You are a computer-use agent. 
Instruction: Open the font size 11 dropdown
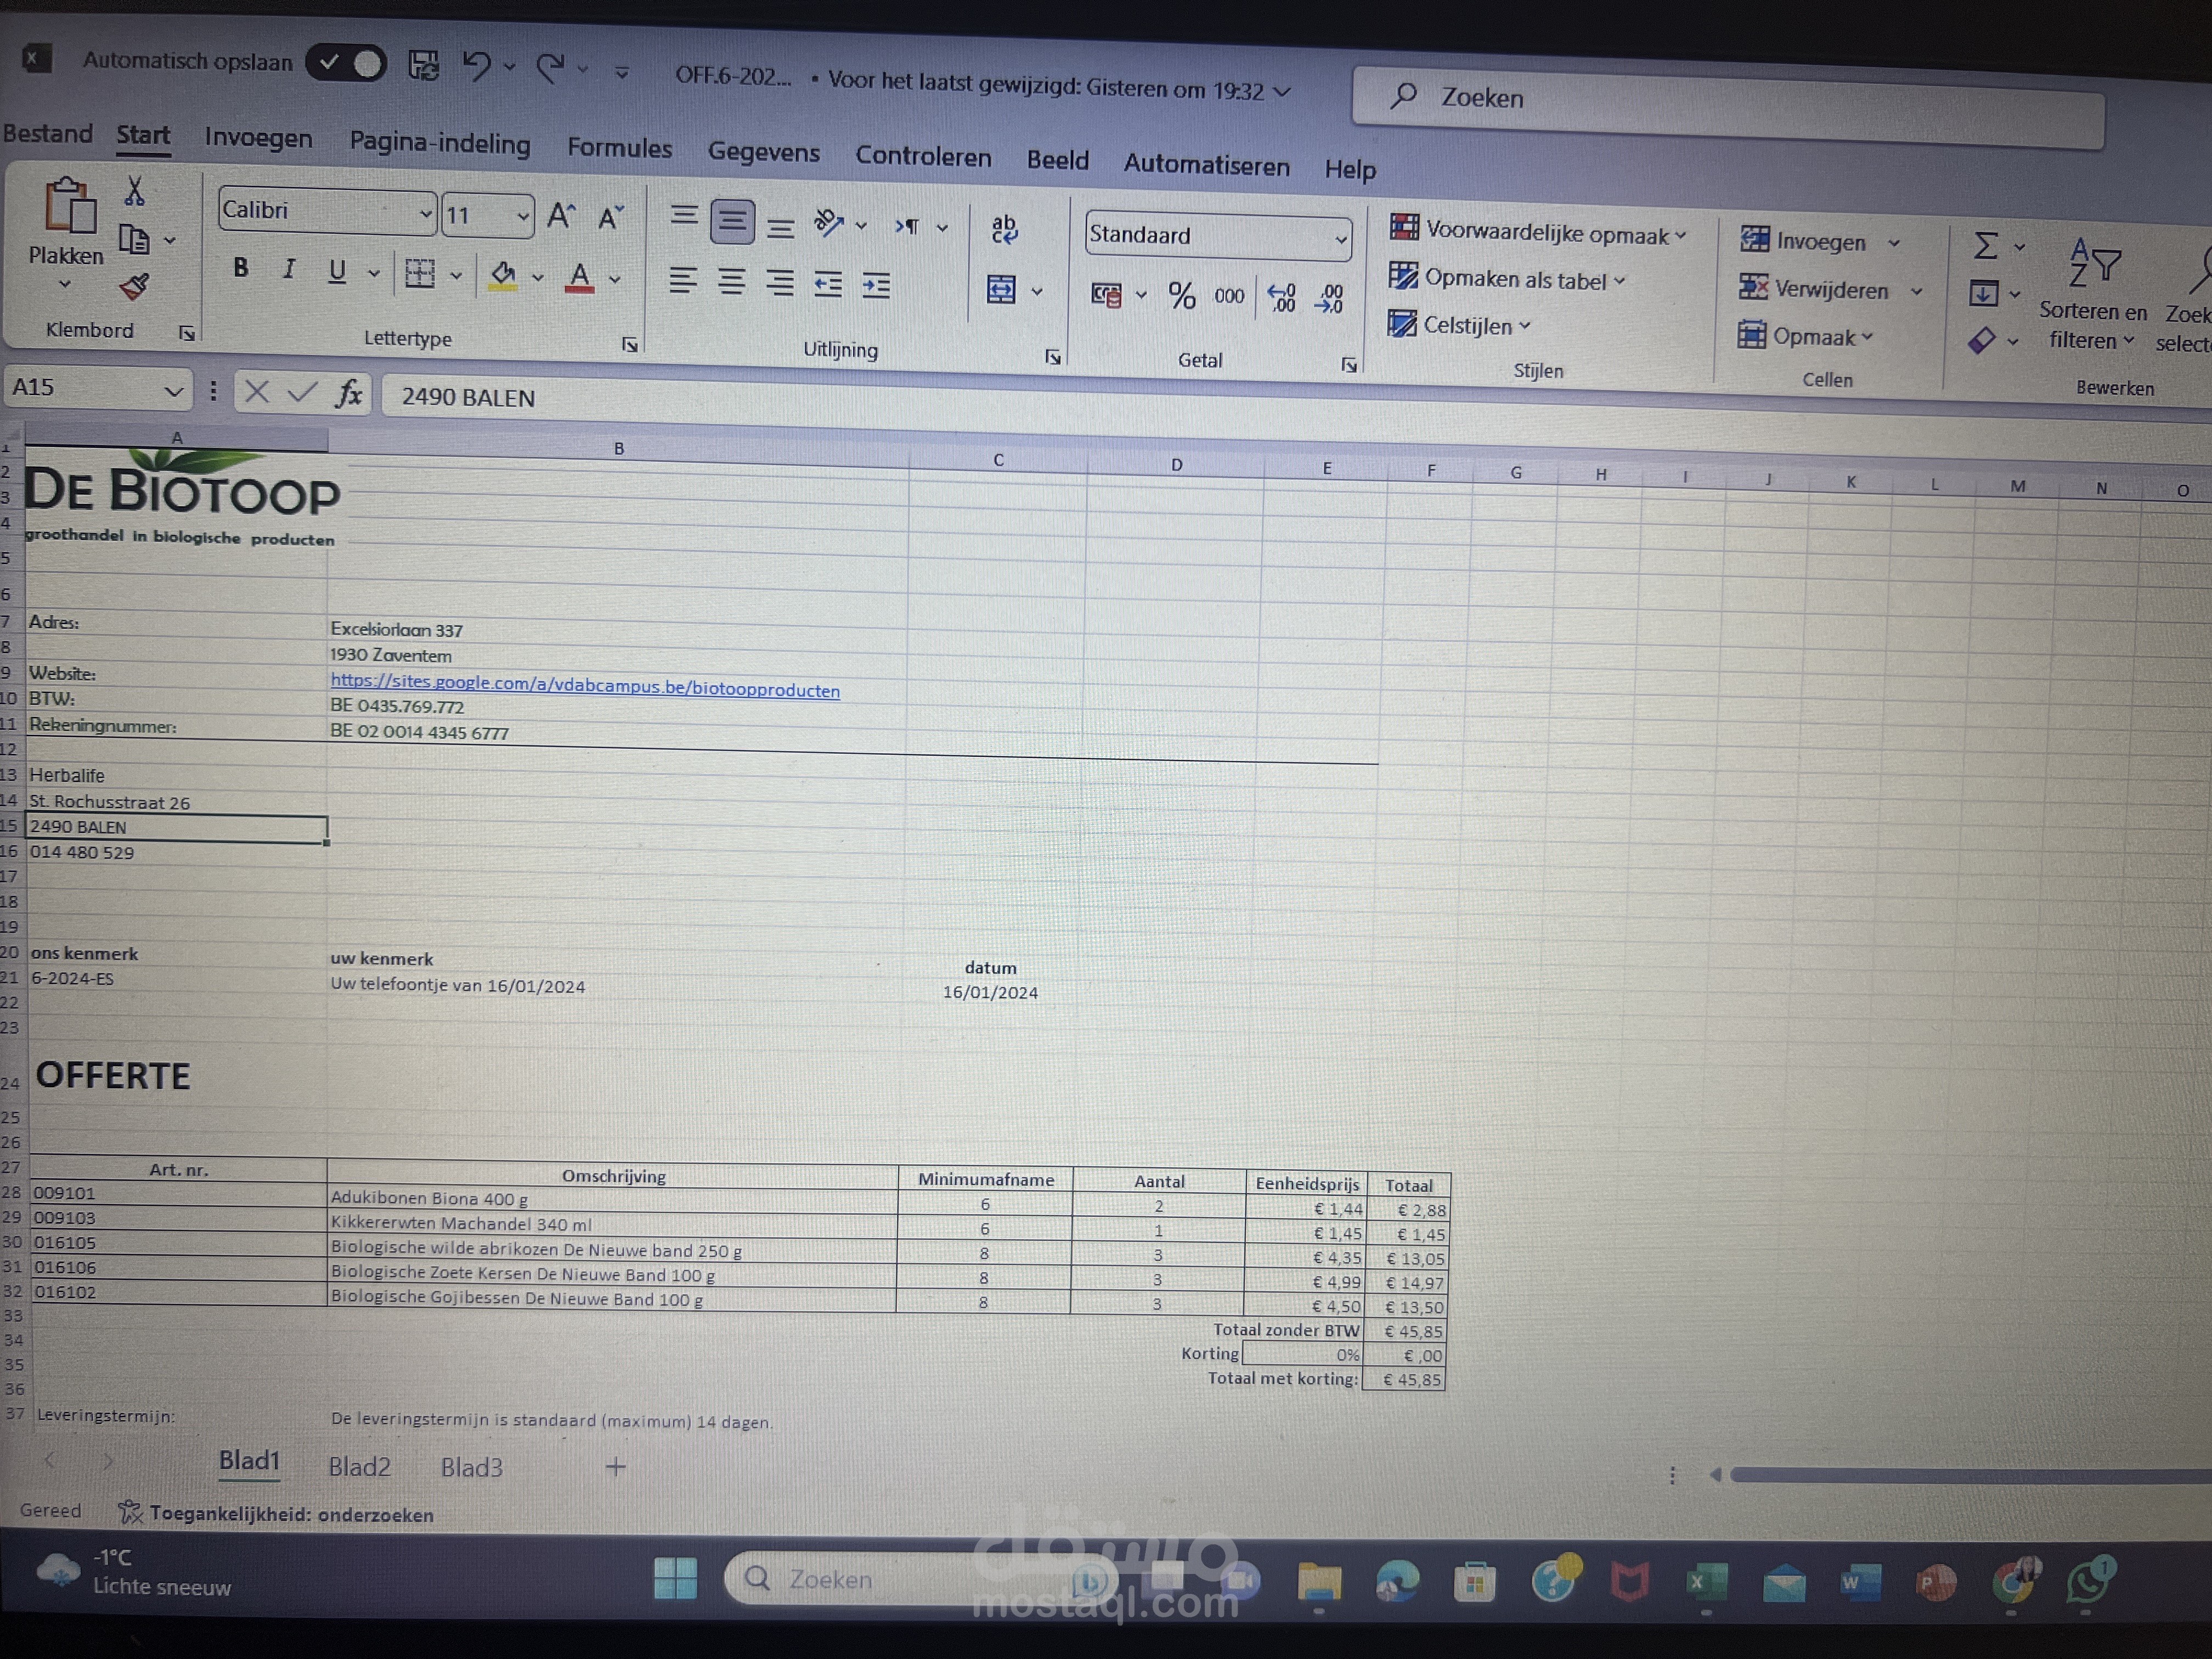coord(522,216)
